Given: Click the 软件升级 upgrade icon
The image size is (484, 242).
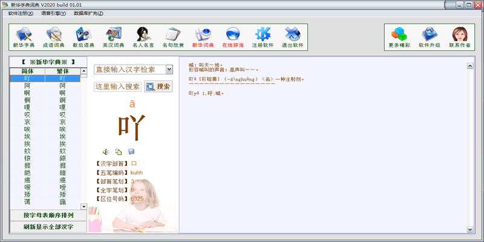Looking at the screenshot, I should coord(430,37).
